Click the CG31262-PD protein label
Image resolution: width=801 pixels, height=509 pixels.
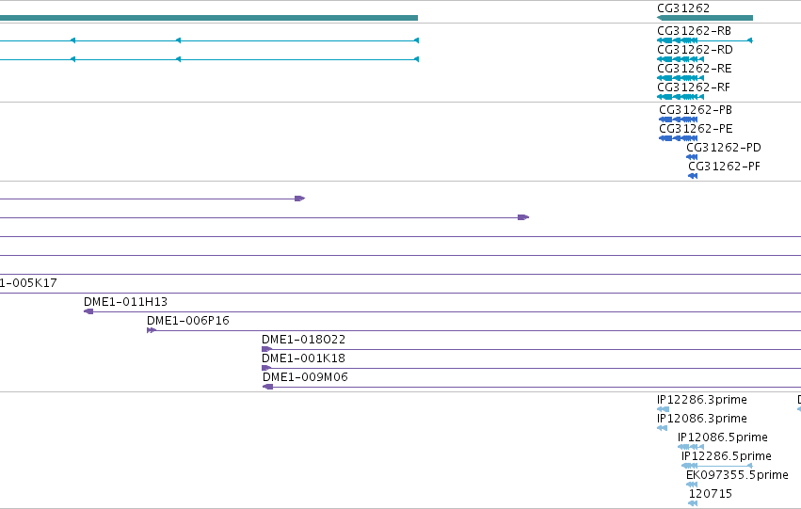(724, 148)
